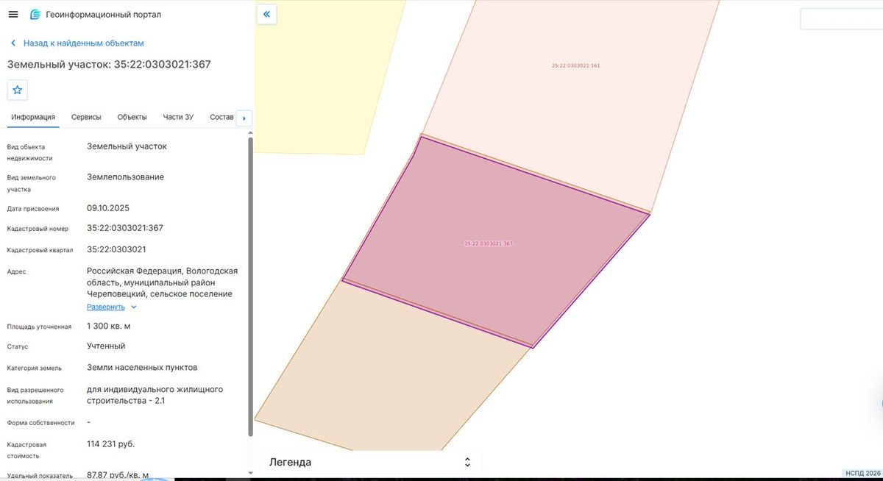This screenshot has width=883, height=481.
Task: Go back via Назад к найденным объектам
Action: click(77, 43)
